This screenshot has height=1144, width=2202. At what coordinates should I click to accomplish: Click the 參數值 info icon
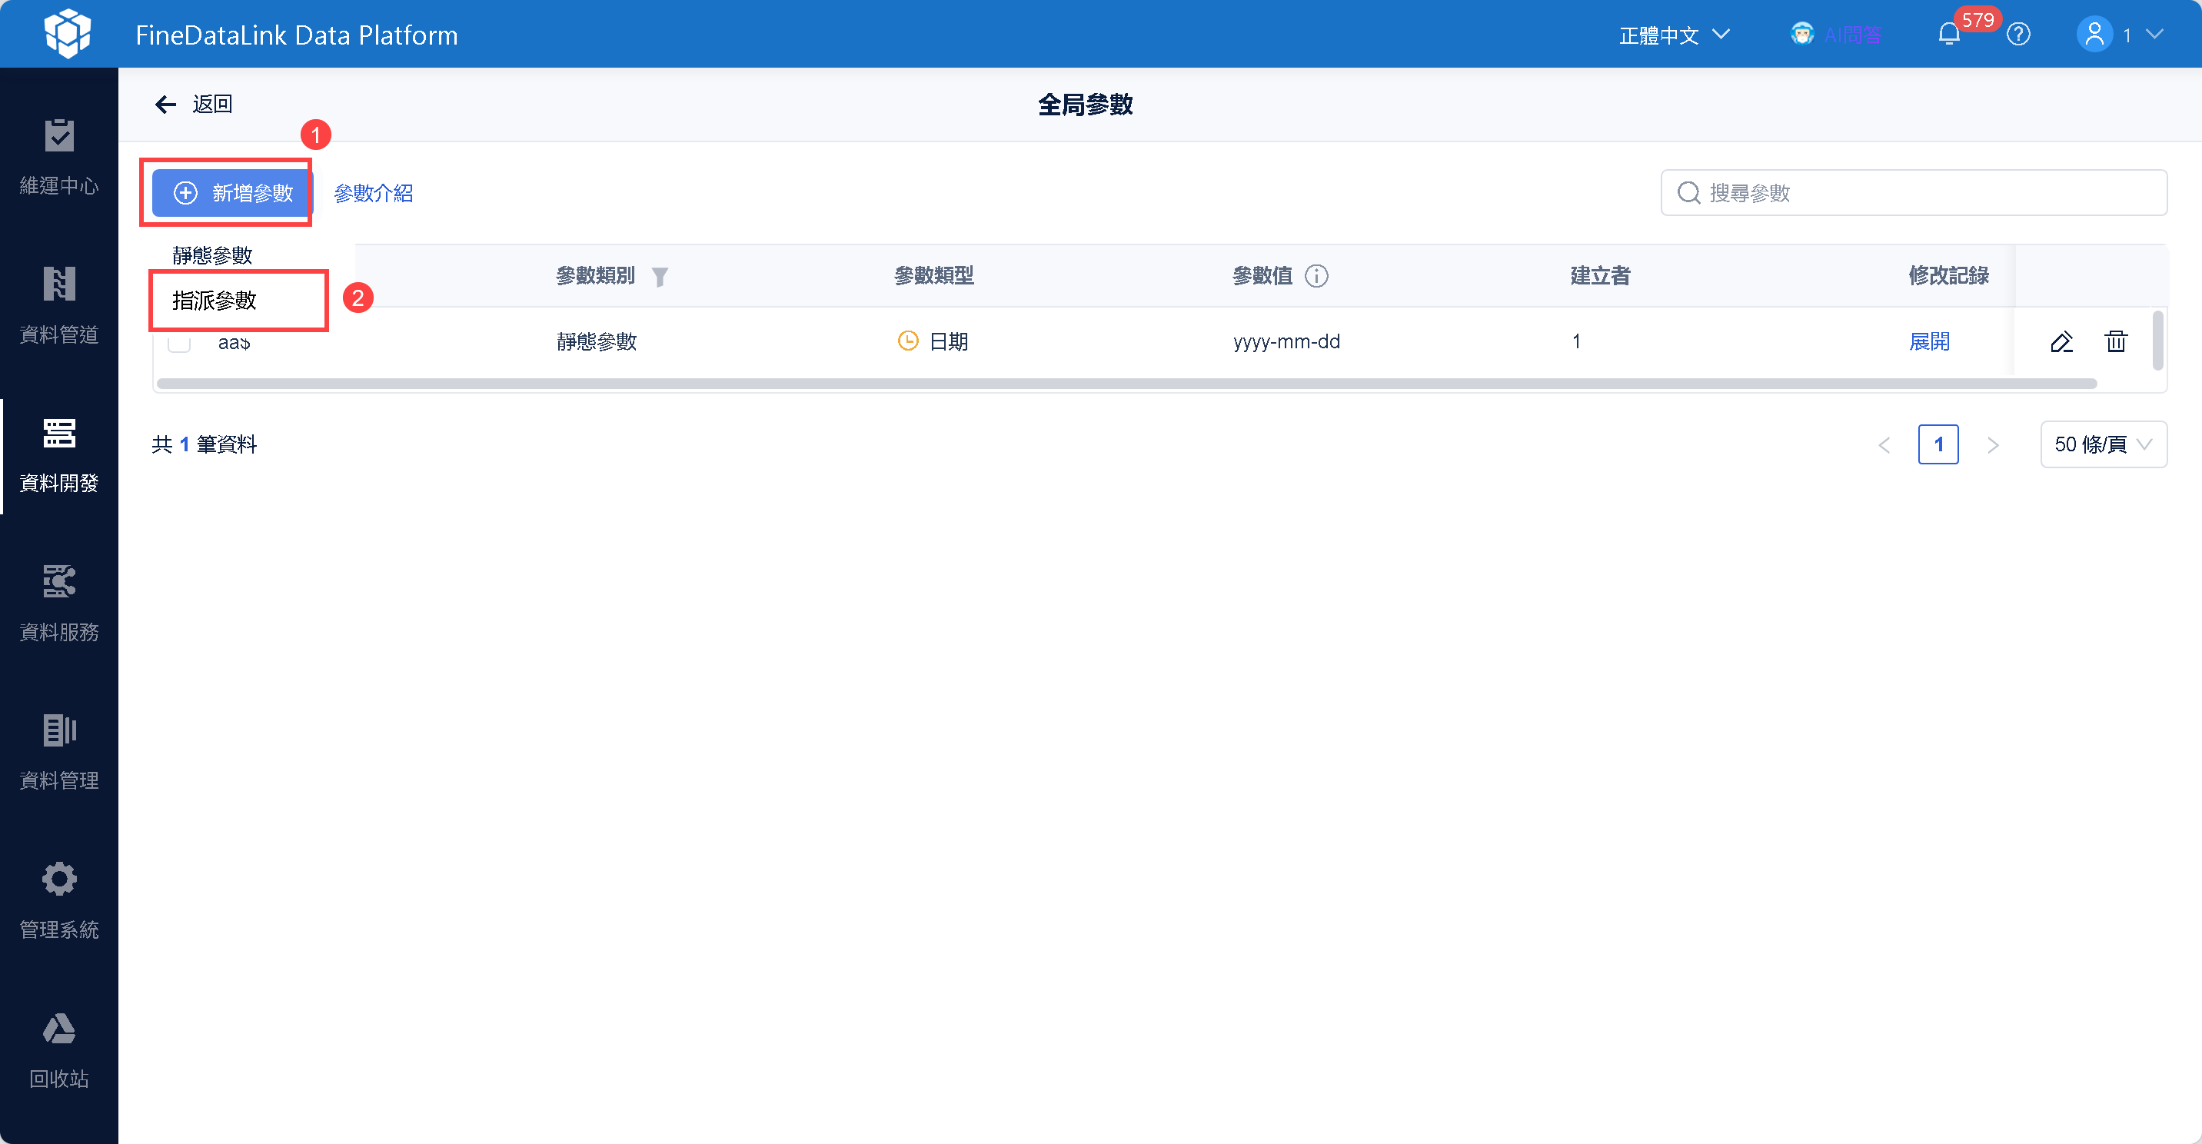[1316, 276]
